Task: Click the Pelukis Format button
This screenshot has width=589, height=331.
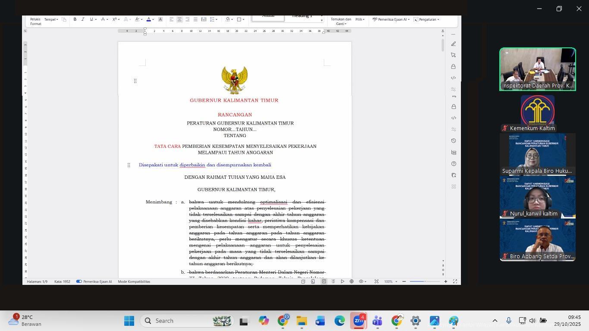Action: point(35,22)
